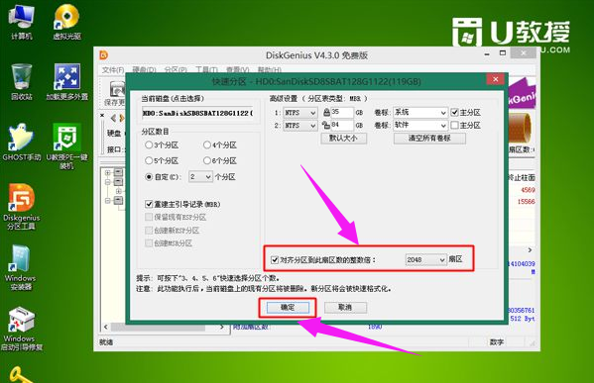Click the right scroll arrow in partition table
The image size is (594, 383).
click(x=530, y=250)
